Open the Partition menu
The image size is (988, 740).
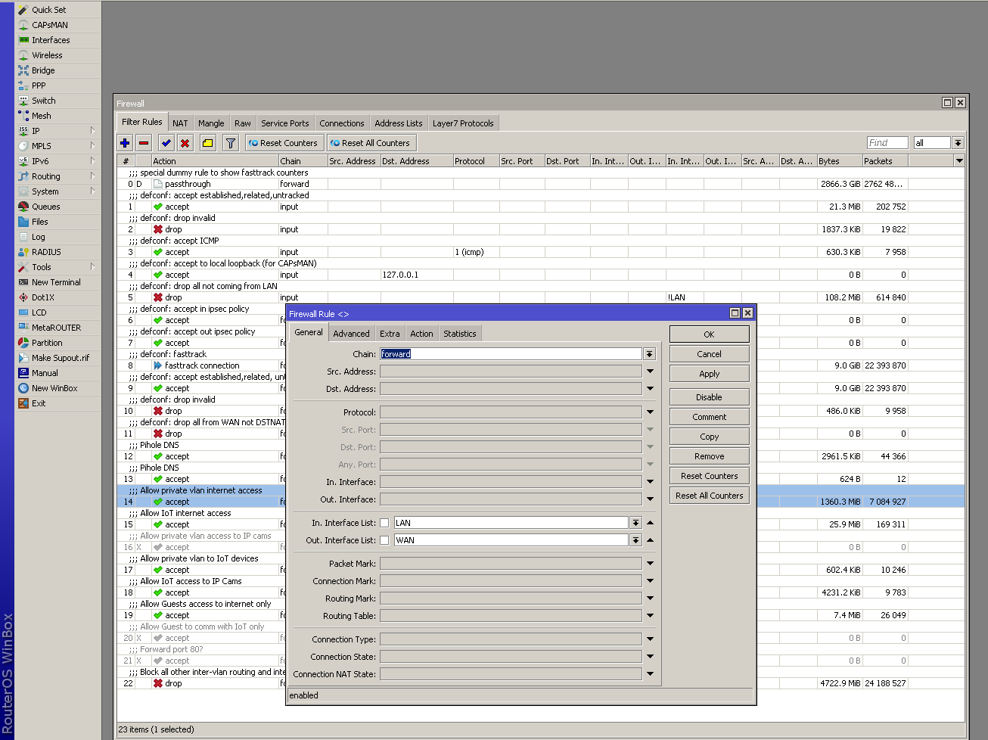(47, 343)
